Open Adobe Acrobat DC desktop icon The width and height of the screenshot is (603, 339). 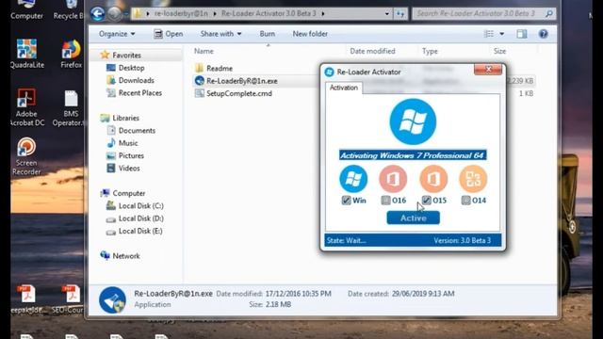26,107
